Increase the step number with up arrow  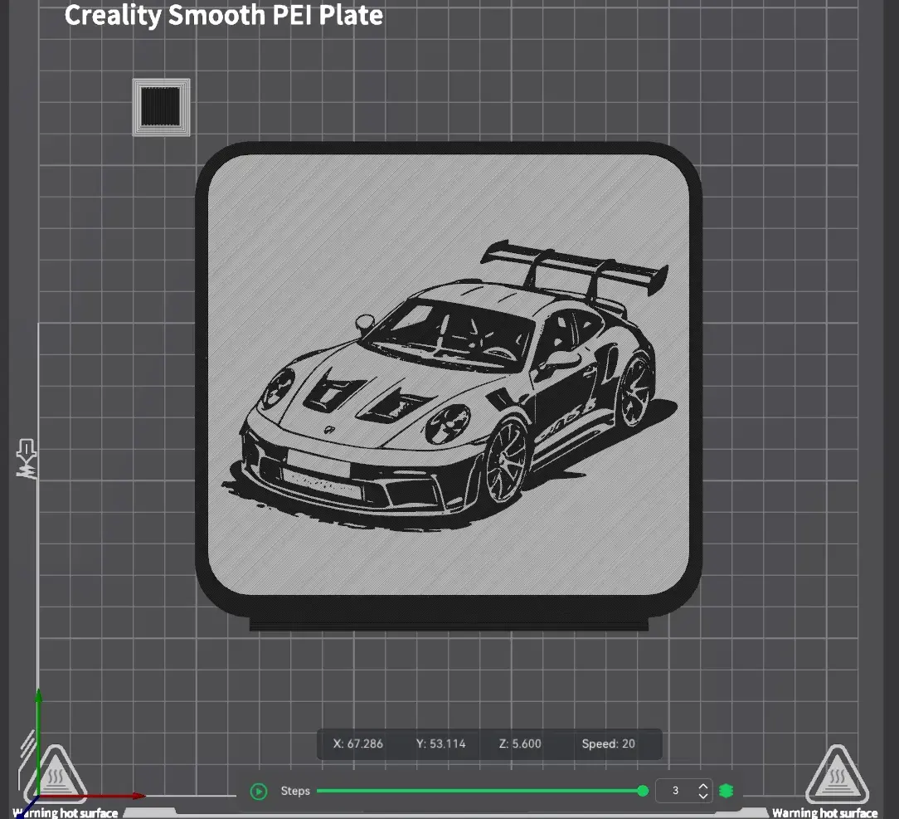(703, 786)
